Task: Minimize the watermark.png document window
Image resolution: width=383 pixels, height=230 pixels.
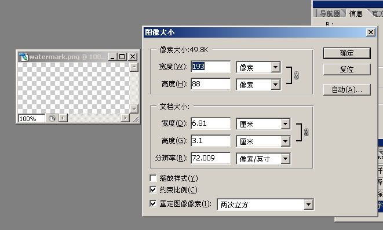Action: (x=112, y=57)
